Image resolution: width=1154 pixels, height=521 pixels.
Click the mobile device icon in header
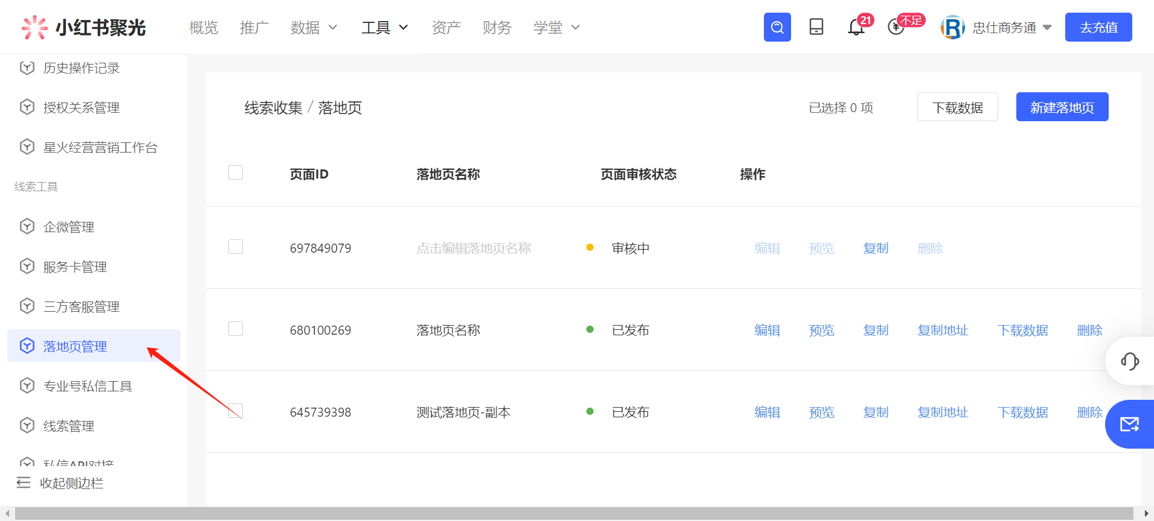click(x=816, y=27)
